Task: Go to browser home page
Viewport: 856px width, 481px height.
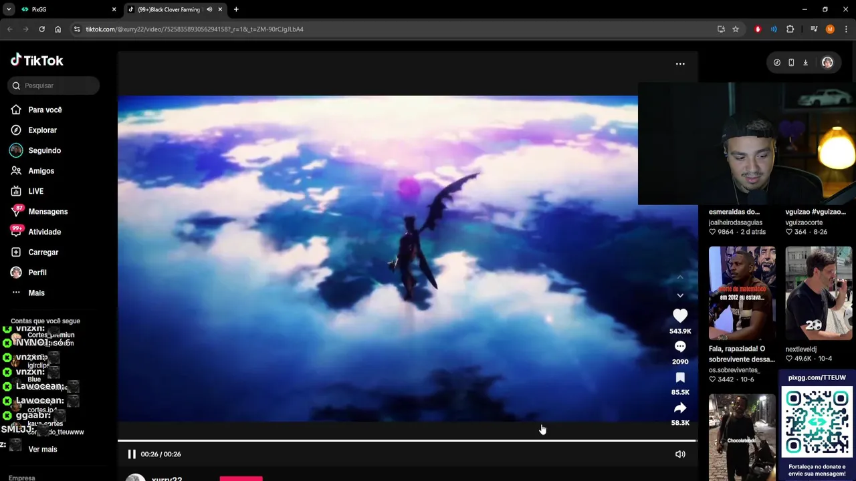Action: (x=58, y=29)
